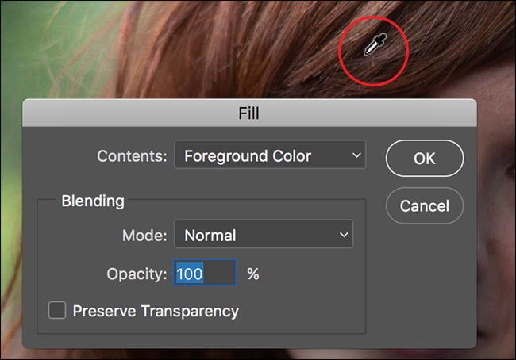Enable the Preserve Transparency checkbox
This screenshot has width=516, height=360.
coord(57,311)
